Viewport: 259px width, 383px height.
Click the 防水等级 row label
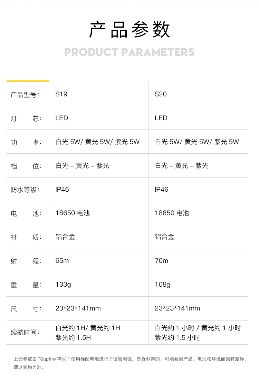25,190
